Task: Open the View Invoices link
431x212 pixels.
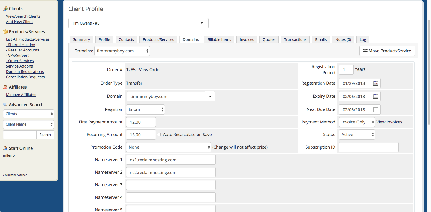Action: click(389, 122)
